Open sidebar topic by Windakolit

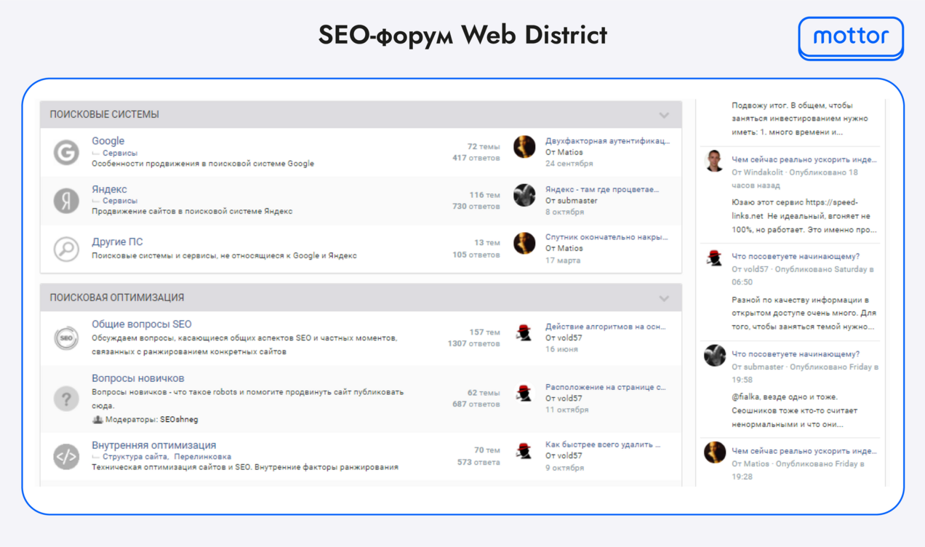(804, 159)
